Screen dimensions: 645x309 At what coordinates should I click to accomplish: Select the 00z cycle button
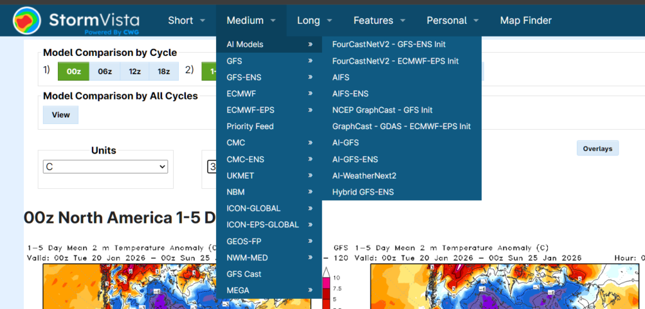tap(74, 71)
